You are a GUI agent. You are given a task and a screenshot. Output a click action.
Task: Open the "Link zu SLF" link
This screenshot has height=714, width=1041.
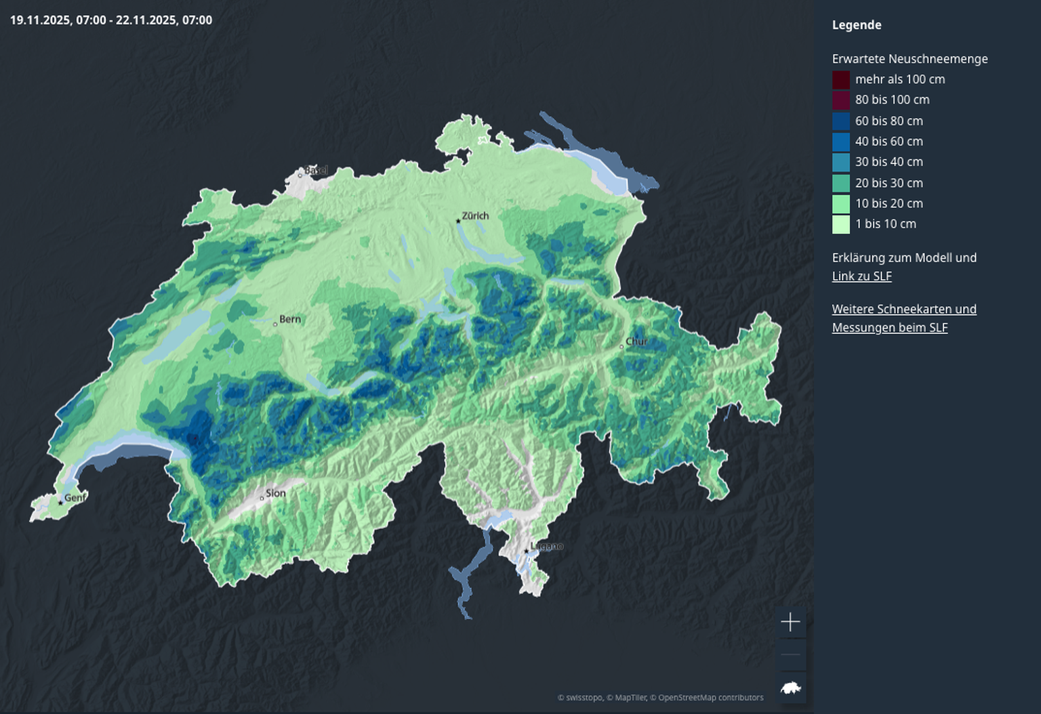point(861,276)
